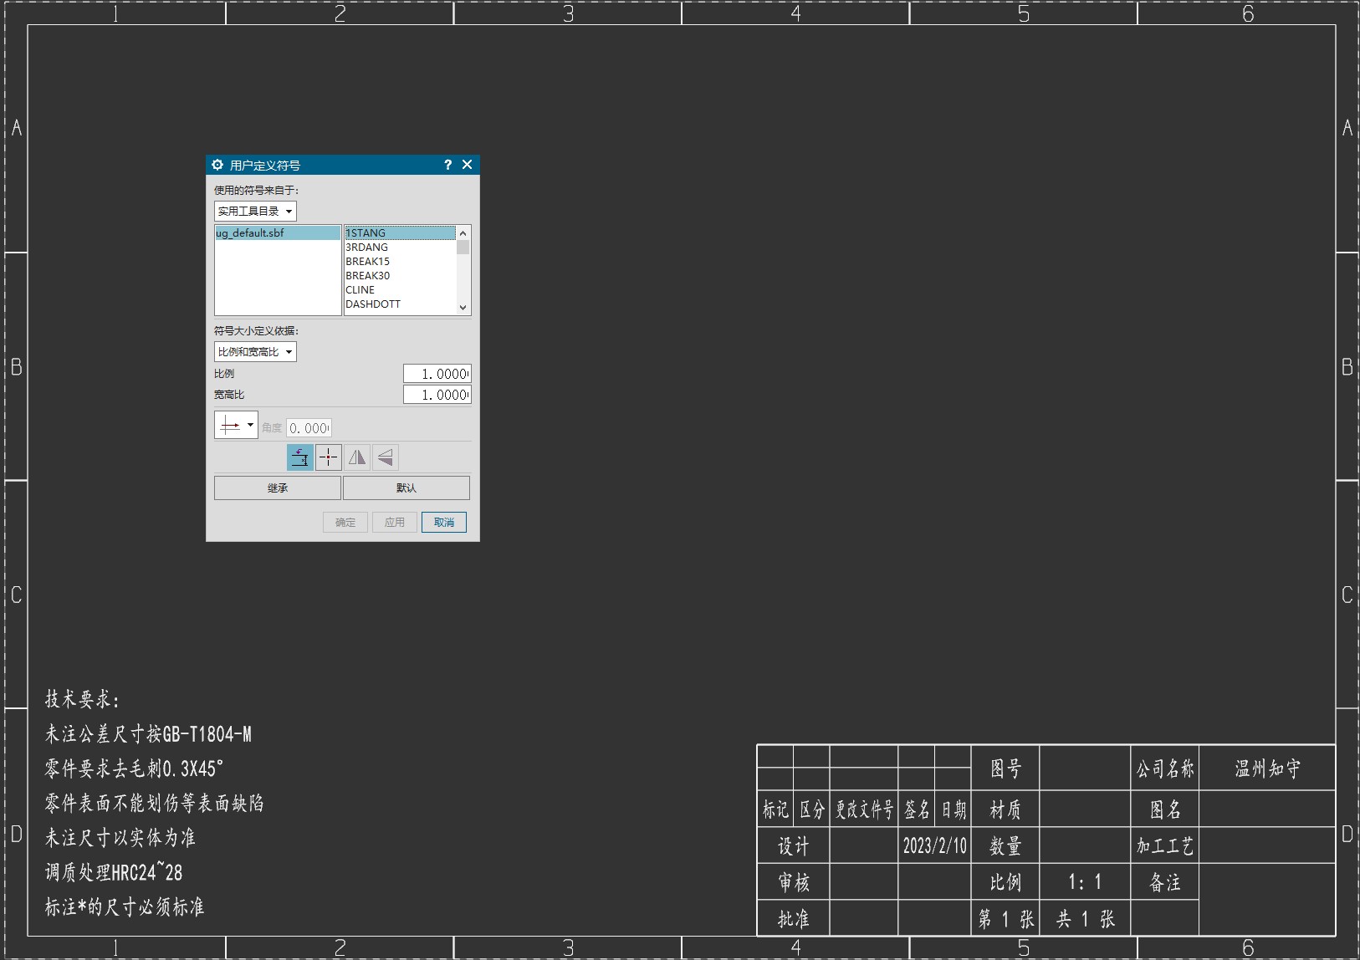Select the BREAK15 symbol
This screenshot has height=960, width=1360.
coord(400,262)
